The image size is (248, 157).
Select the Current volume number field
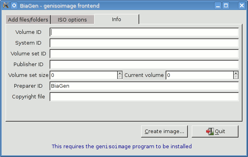click(200, 75)
